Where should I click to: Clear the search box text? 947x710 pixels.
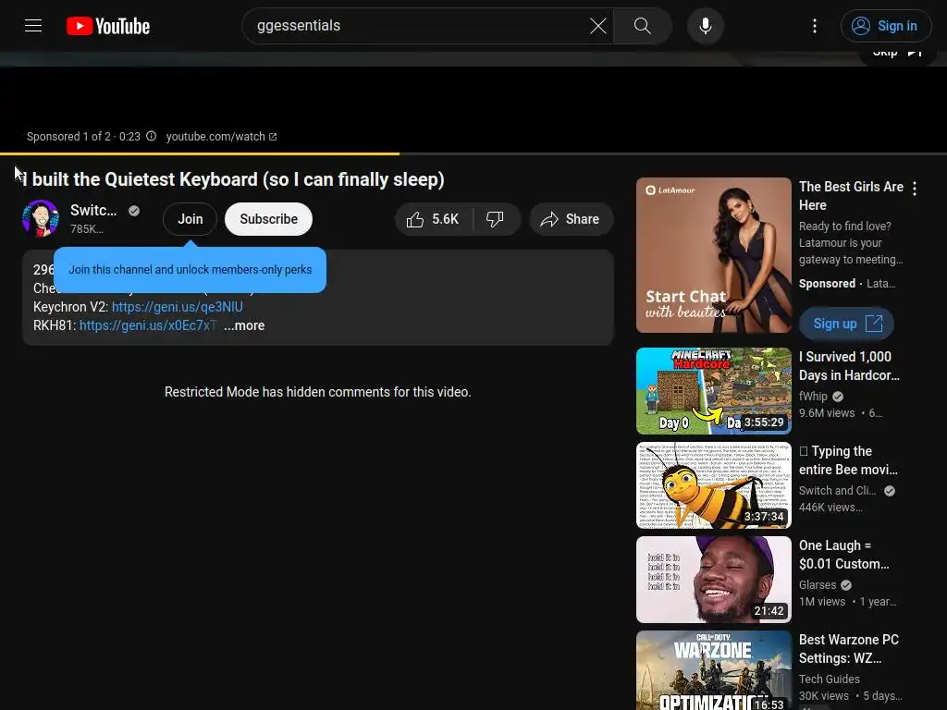tap(598, 26)
